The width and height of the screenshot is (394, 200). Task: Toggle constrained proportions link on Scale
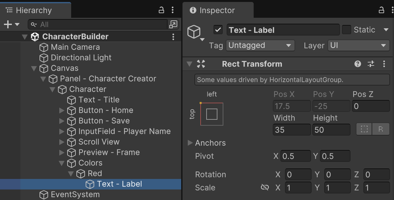tap(265, 187)
